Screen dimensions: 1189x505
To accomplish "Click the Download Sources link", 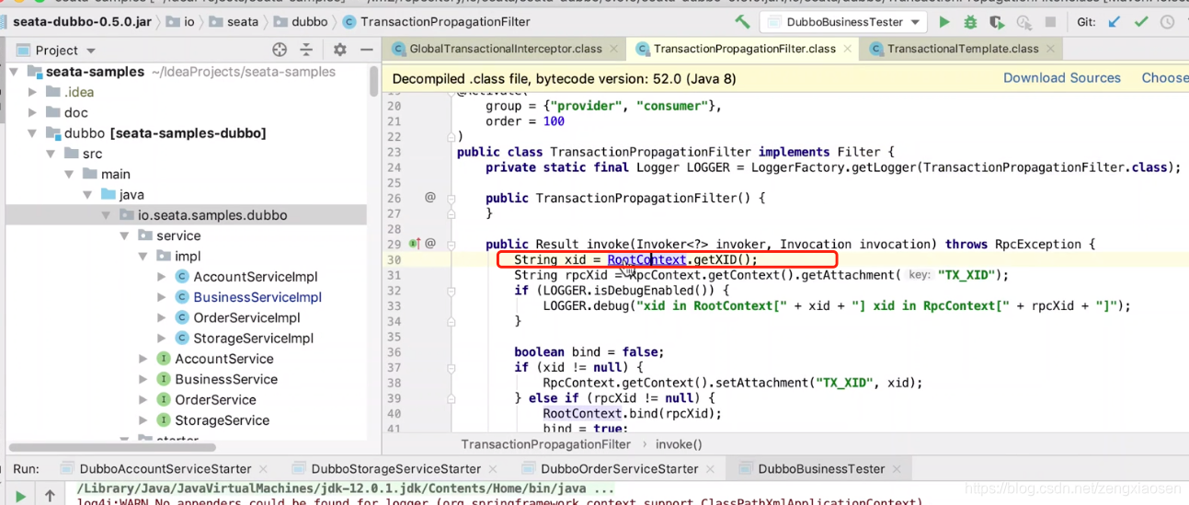I will coord(1062,78).
